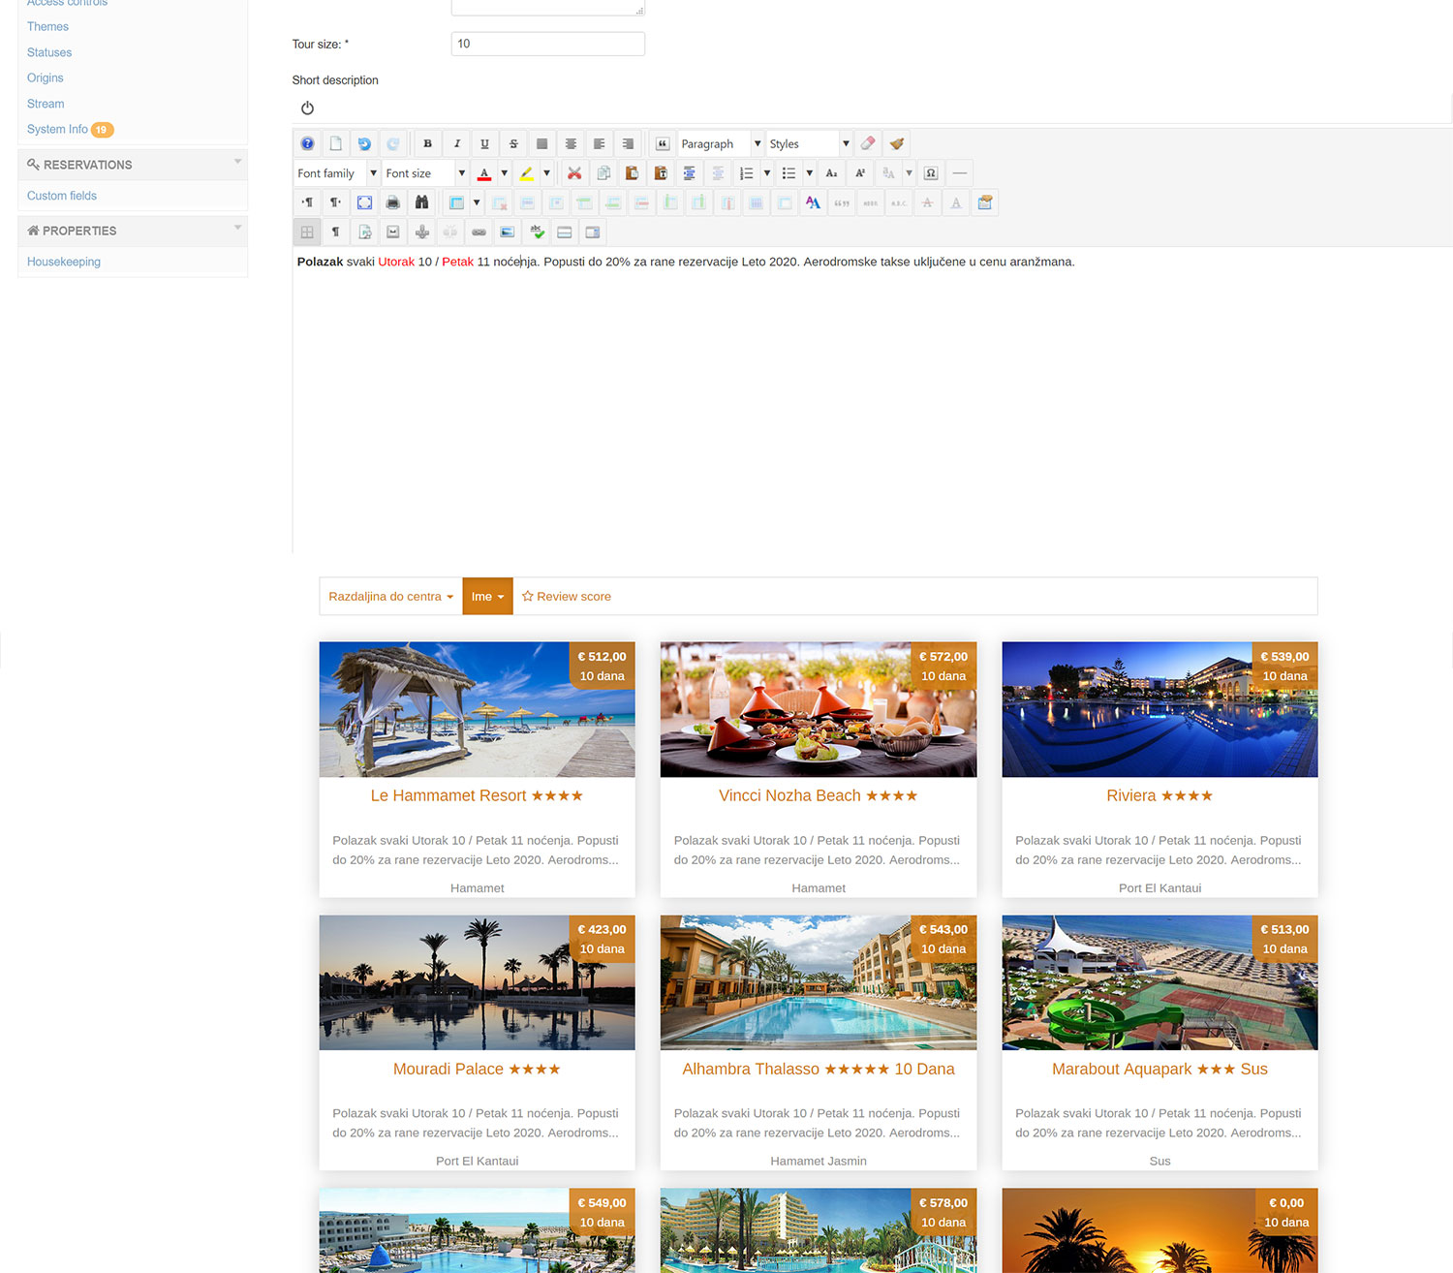Screen dimensions: 1453x1273
Task: Click the Print icon in editor
Action: 392,202
